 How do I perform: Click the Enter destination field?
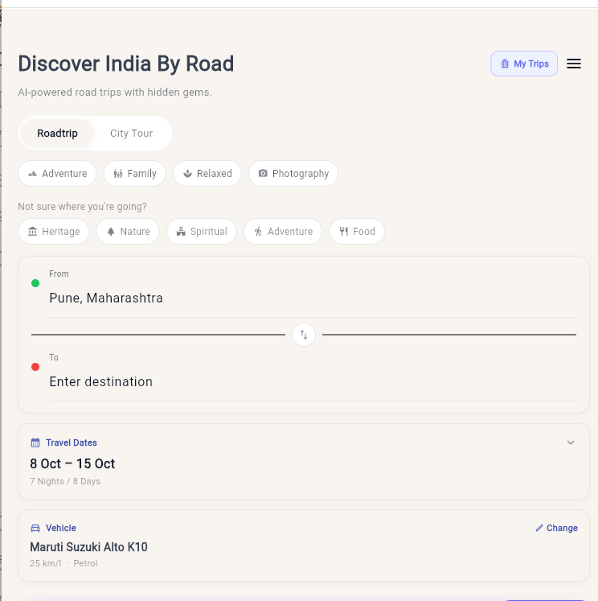tap(313, 381)
